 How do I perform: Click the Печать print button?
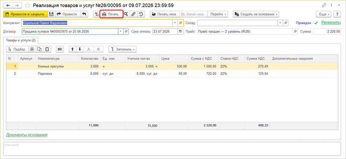(111, 14)
